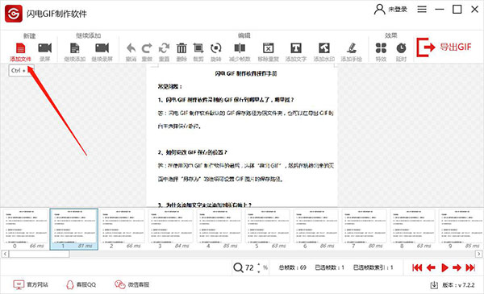
Task: Click the 导出GIF export button
Action: [x=444, y=48]
